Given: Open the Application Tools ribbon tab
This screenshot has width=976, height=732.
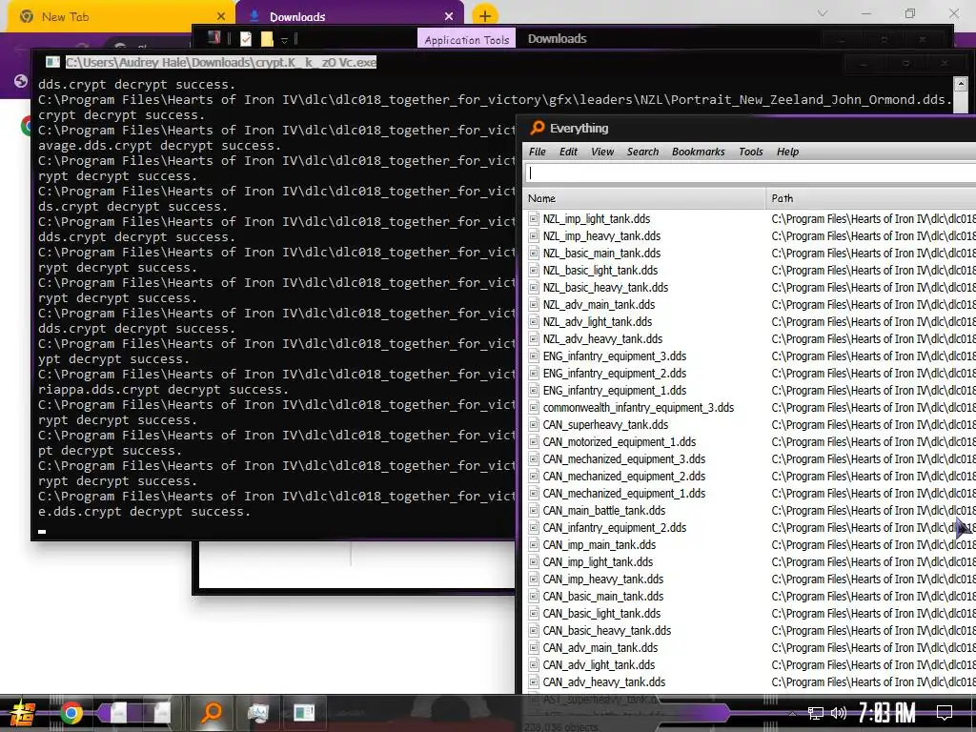Looking at the screenshot, I should pos(467,39).
